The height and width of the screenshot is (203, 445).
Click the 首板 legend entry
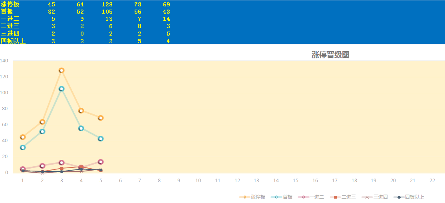pyautogui.click(x=282, y=197)
